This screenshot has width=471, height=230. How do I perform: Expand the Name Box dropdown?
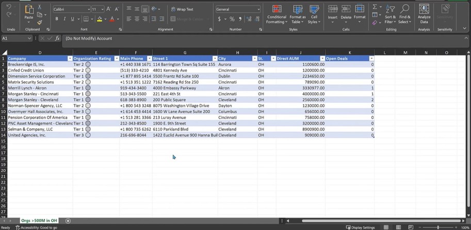tap(29, 38)
